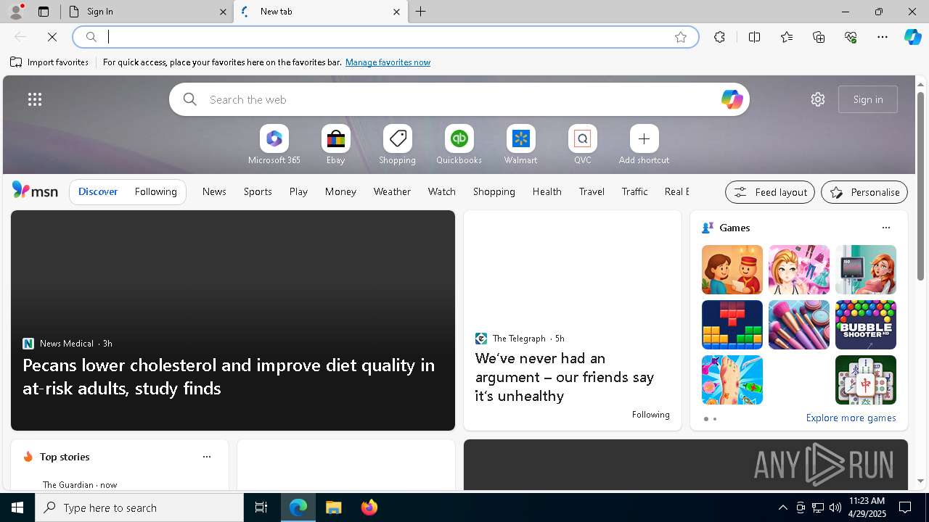The image size is (929, 522).
Task: Open File Explorer from taskbar
Action: coord(334,507)
